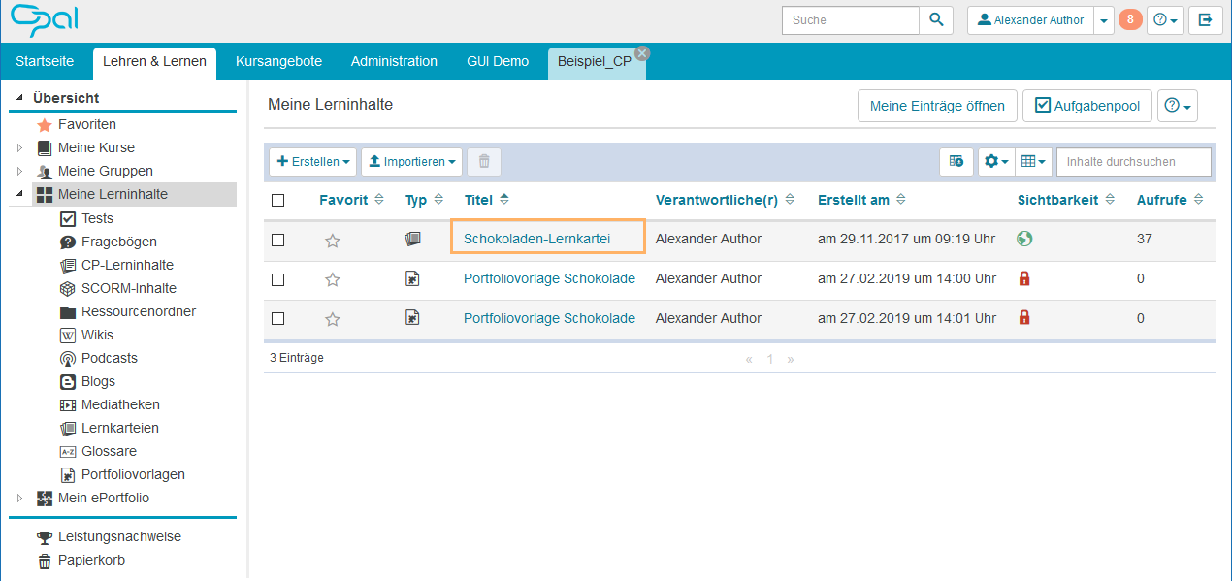The height and width of the screenshot is (581, 1232).
Task: Click the Inhalte durchsuchen search field
Action: tap(1133, 162)
